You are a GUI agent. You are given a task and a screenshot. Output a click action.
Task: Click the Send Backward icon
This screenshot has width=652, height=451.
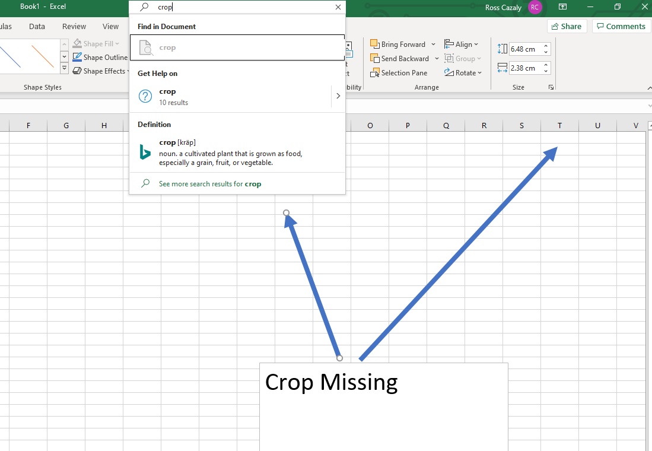tap(375, 58)
